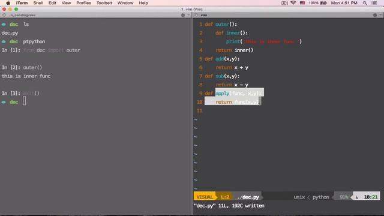Click line number 11 in vim

pos(199,110)
